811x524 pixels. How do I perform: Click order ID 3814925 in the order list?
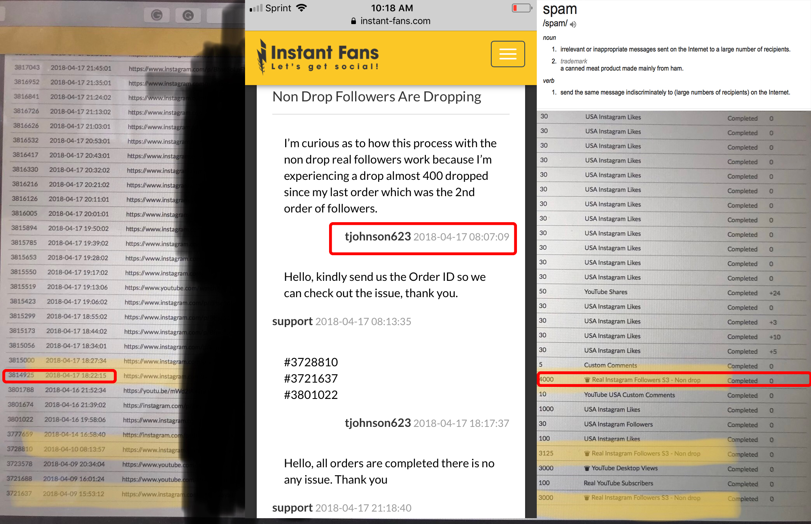pos(21,375)
